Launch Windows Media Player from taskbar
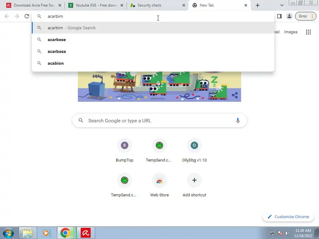Screen dimensions: 319x239 click(x=47, y=233)
